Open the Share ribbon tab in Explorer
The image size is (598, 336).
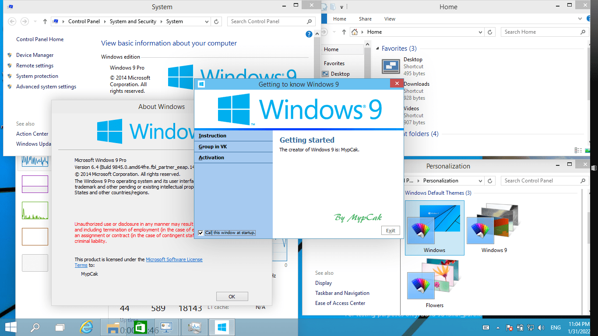(365, 19)
